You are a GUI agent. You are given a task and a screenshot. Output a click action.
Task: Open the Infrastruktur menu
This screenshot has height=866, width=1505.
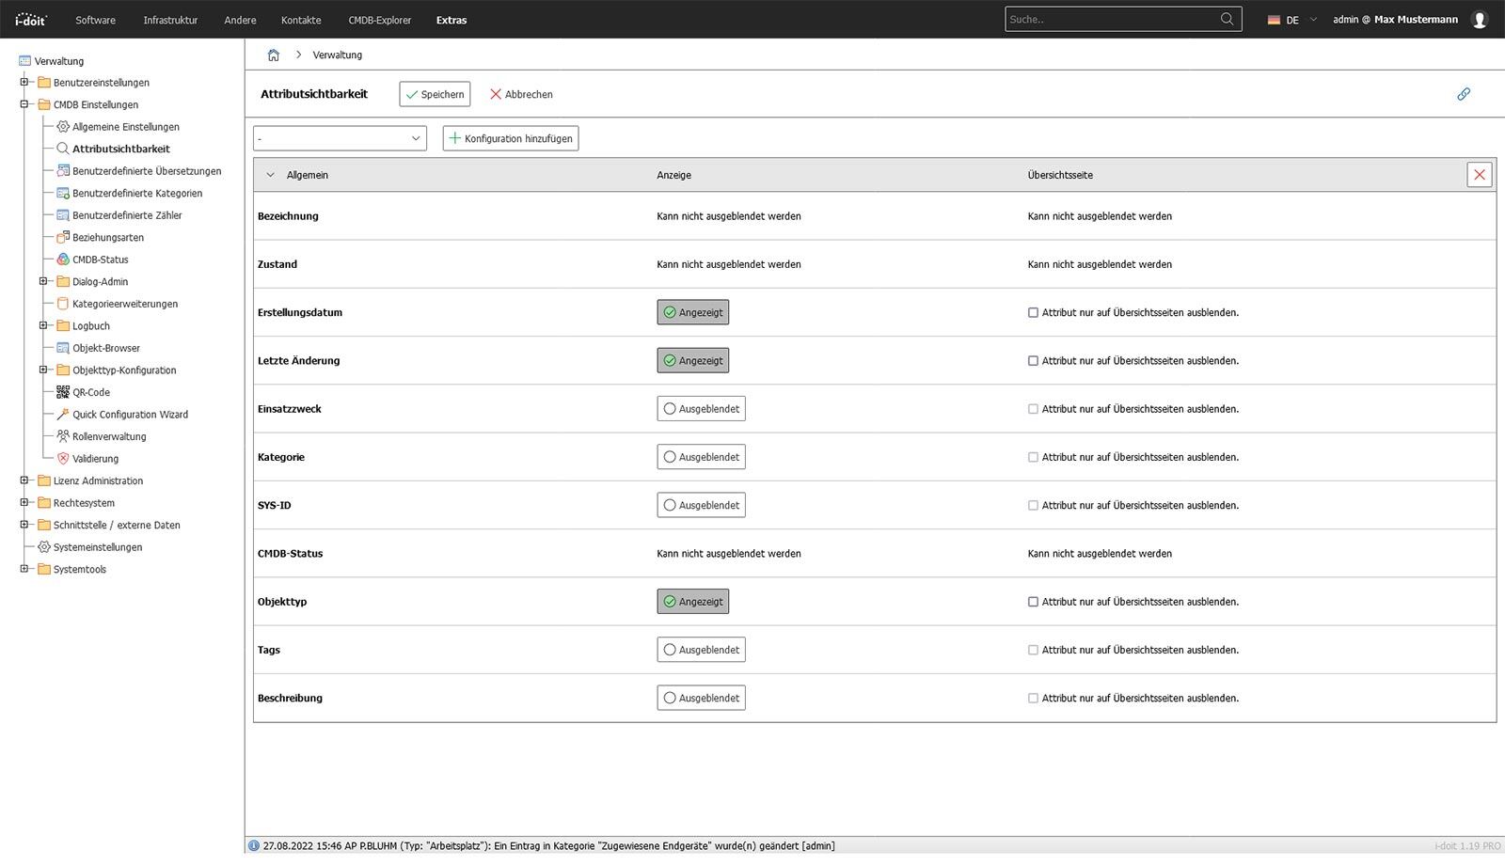pyautogui.click(x=170, y=20)
